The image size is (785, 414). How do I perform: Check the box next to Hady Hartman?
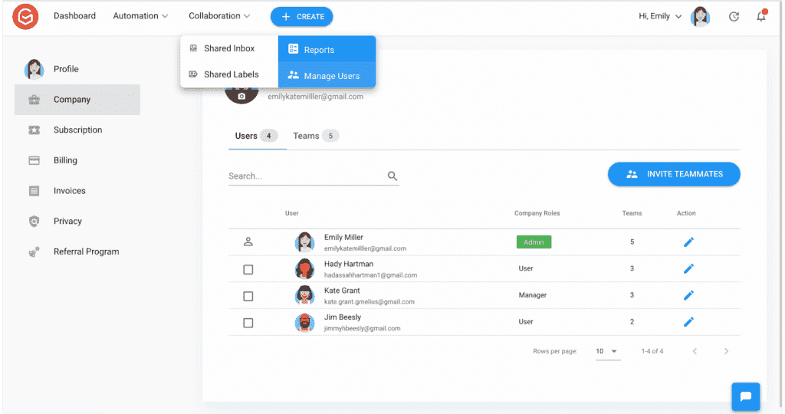(x=248, y=269)
